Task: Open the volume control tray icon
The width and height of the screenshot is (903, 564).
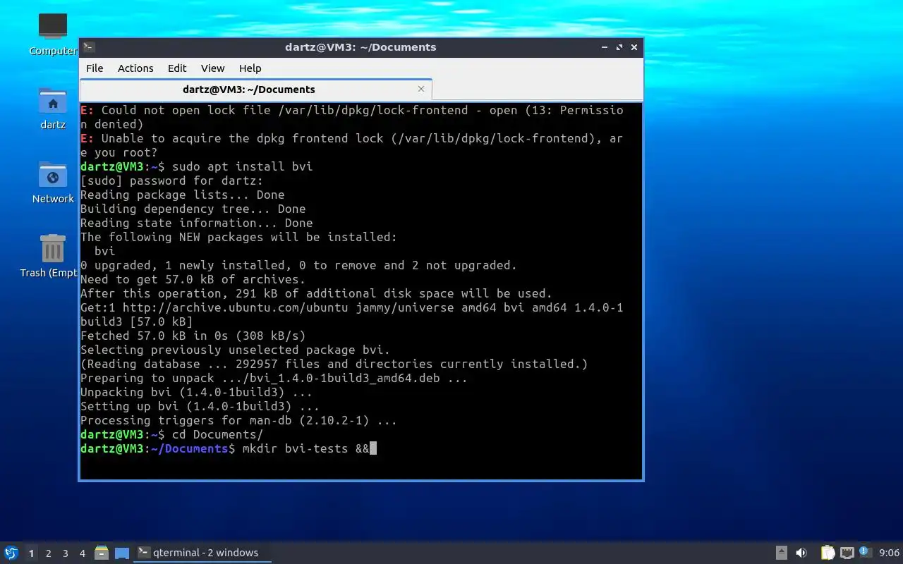Action: click(x=801, y=553)
